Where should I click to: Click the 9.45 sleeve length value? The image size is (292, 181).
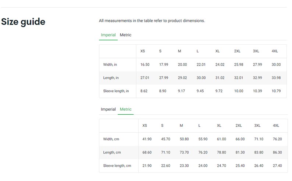click(x=200, y=91)
